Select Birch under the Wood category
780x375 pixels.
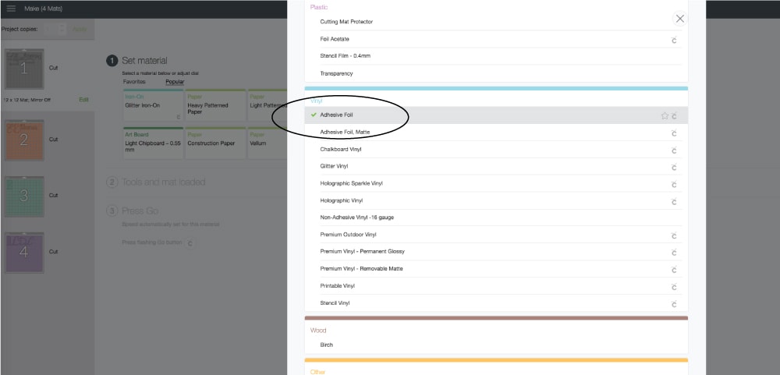pos(326,345)
